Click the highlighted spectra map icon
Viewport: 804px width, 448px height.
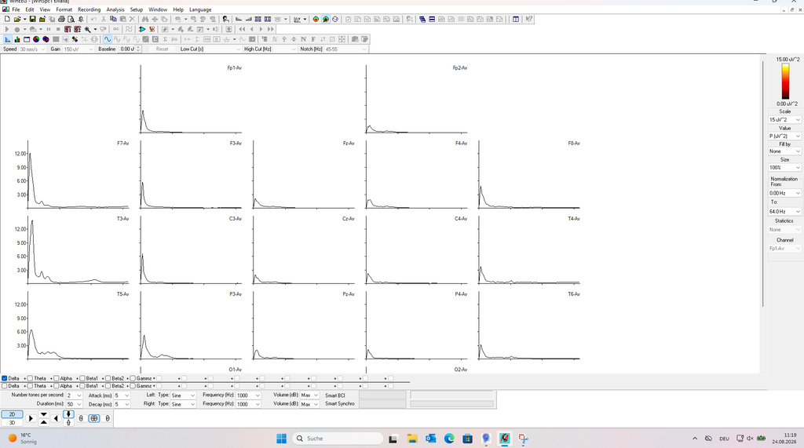click(x=326, y=19)
